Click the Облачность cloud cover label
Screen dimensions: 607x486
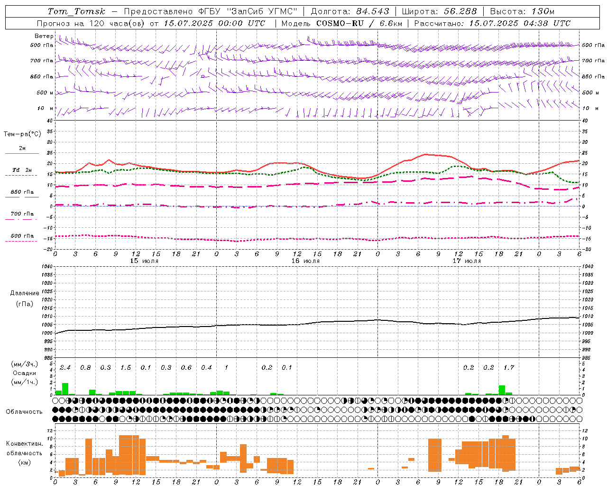point(24,412)
